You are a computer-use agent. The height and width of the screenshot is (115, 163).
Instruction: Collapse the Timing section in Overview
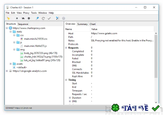point(66,80)
